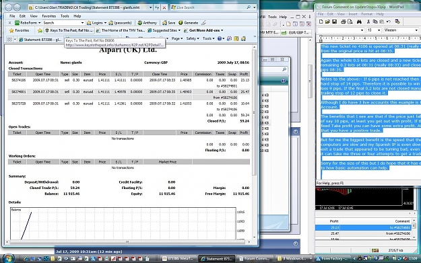
Task: Open the IE command bar Tools menu
Action: tap(208, 38)
